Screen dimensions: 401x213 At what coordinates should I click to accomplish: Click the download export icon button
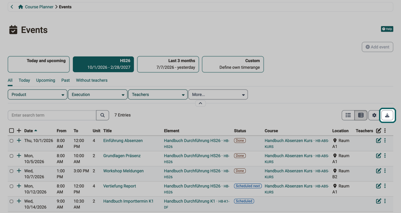coord(387,115)
